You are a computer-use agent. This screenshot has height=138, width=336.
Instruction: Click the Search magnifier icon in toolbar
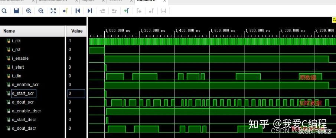tap(4, 11)
